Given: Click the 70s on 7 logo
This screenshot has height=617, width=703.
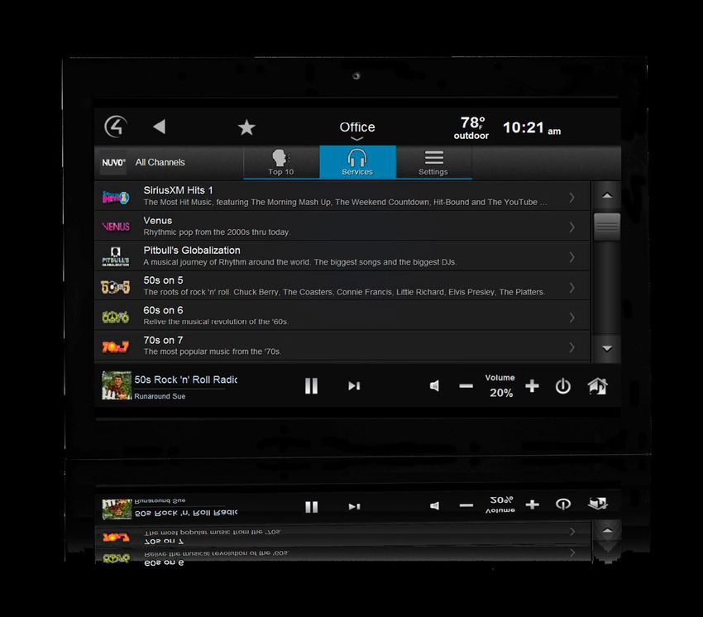Looking at the screenshot, I should 116,347.
